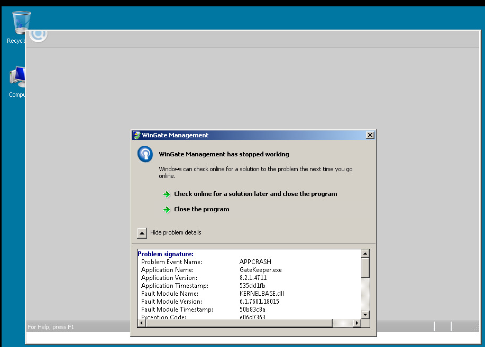
Task: Click the Application Name label
Action: pyautogui.click(x=167, y=270)
